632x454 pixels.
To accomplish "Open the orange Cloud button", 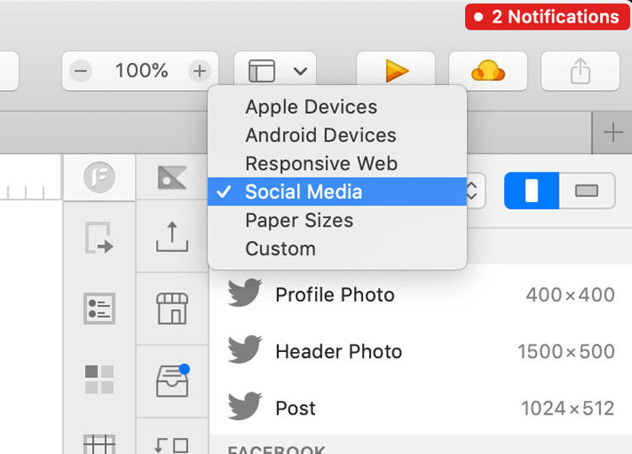I will [488, 72].
